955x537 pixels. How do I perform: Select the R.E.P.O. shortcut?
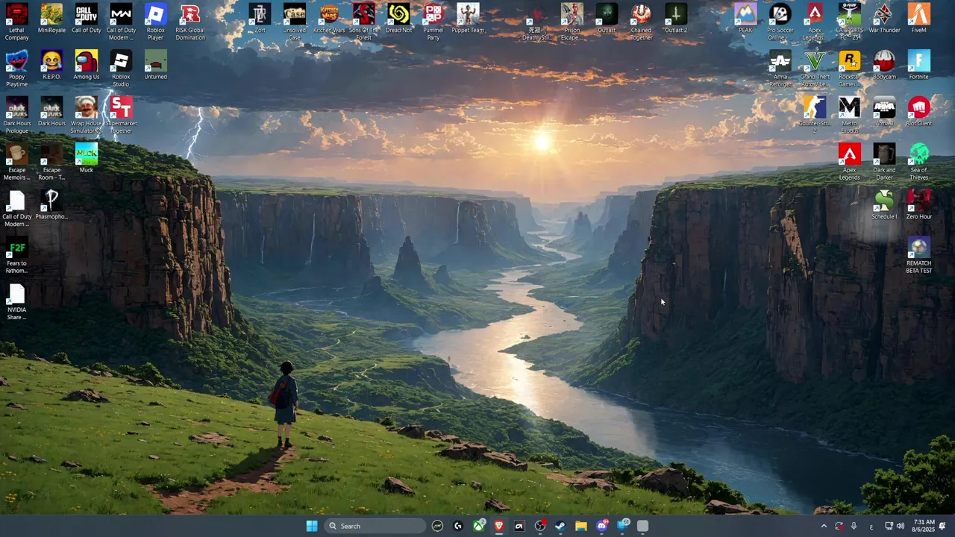click(51, 65)
